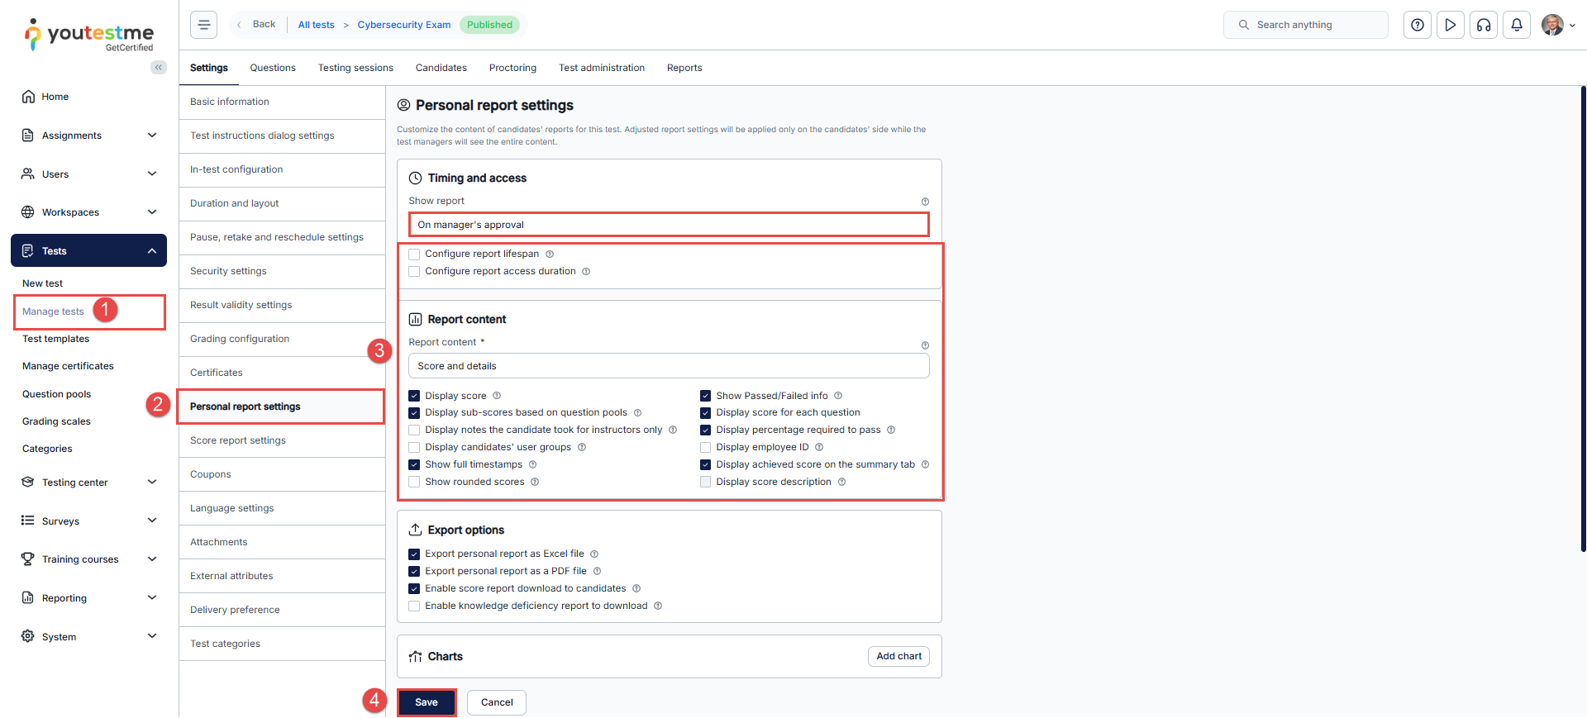Collapse the Tests menu chevron
The height and width of the screenshot is (718, 1587).
[x=152, y=251]
